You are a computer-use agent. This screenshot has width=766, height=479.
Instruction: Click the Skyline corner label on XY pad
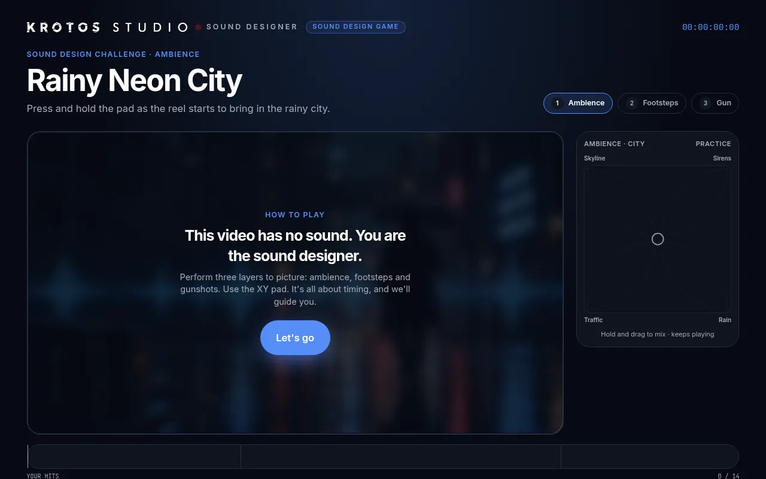click(595, 158)
